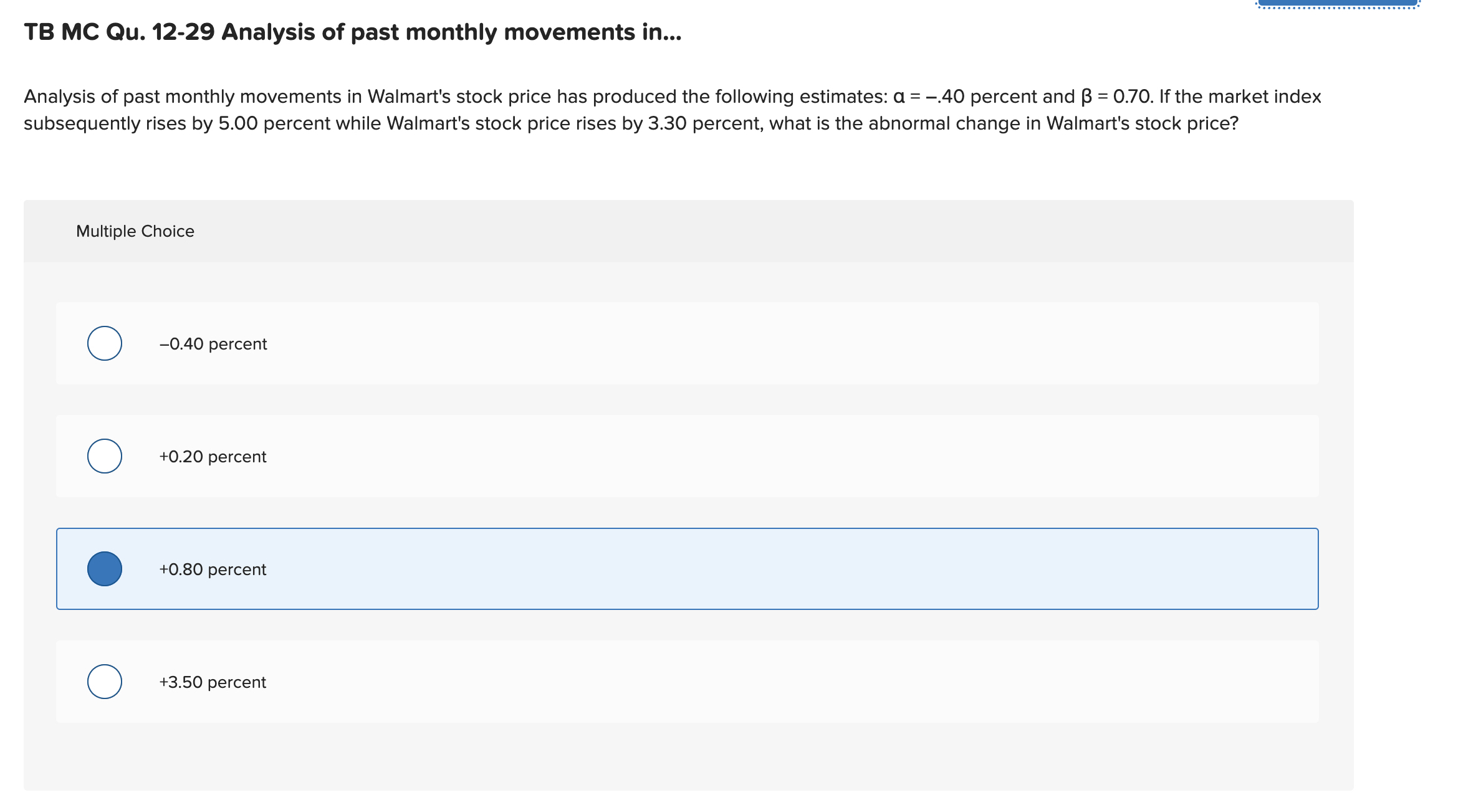Click the highlighted +0.80 percent answer row

tap(686, 569)
